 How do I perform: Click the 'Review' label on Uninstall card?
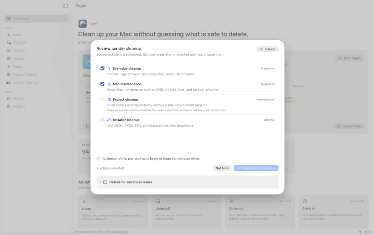(213, 201)
